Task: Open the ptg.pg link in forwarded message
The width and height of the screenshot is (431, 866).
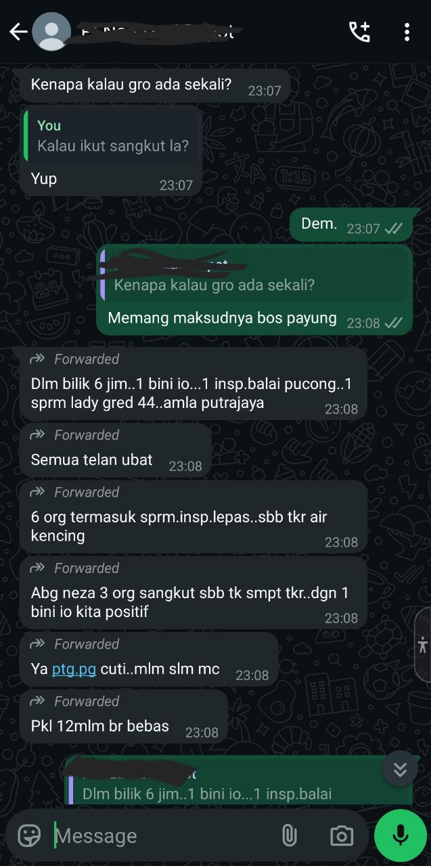Action: 74,669
